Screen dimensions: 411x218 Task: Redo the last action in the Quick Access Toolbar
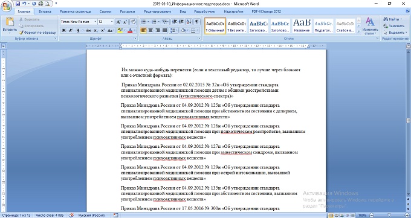34,4
